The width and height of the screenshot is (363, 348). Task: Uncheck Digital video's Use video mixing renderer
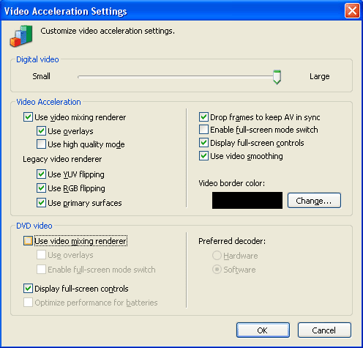tap(28, 117)
